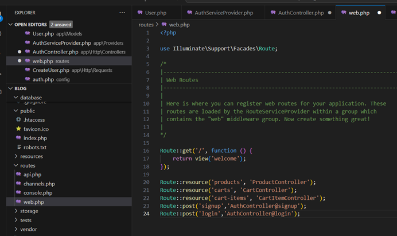The width and height of the screenshot is (397, 236).
Task: Click the PHP icon beside api.php
Action: (x=18, y=174)
